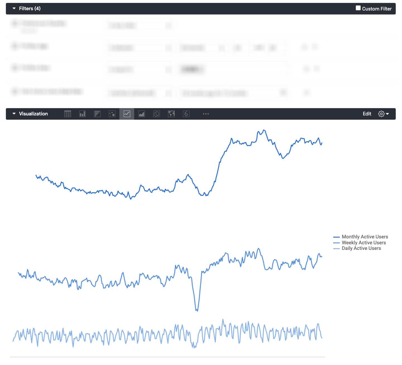The image size is (402, 365).
Task: Select the Bar chart visualization
Action: click(97, 114)
